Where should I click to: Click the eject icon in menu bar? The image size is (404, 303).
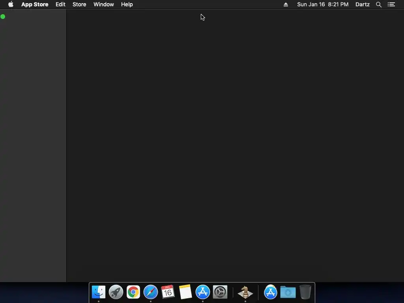(286, 4)
